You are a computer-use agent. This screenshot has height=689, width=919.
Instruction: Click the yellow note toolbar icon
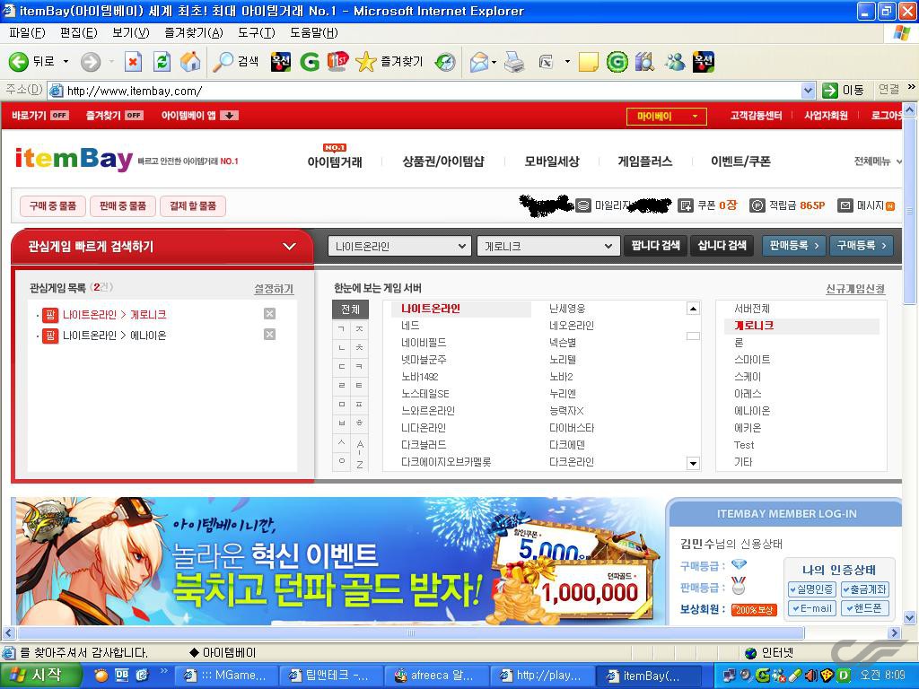(x=589, y=62)
